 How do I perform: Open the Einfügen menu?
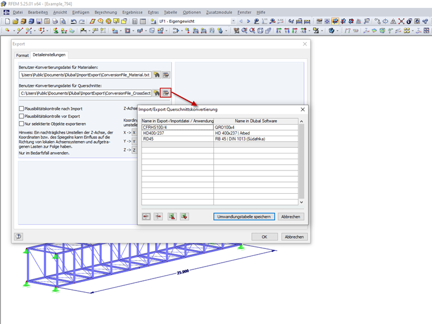81,12
